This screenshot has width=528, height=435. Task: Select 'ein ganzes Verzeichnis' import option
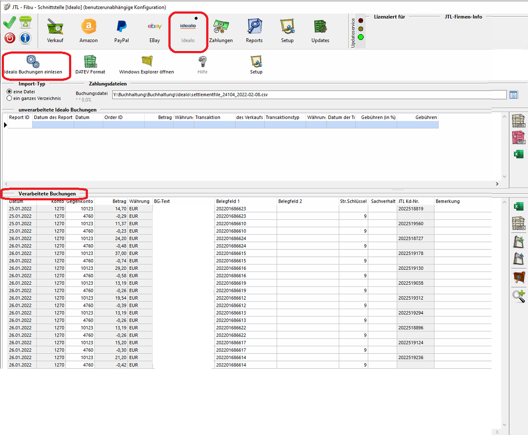pos(9,98)
